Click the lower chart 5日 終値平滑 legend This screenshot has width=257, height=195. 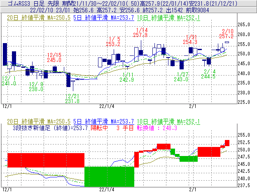(104, 122)
